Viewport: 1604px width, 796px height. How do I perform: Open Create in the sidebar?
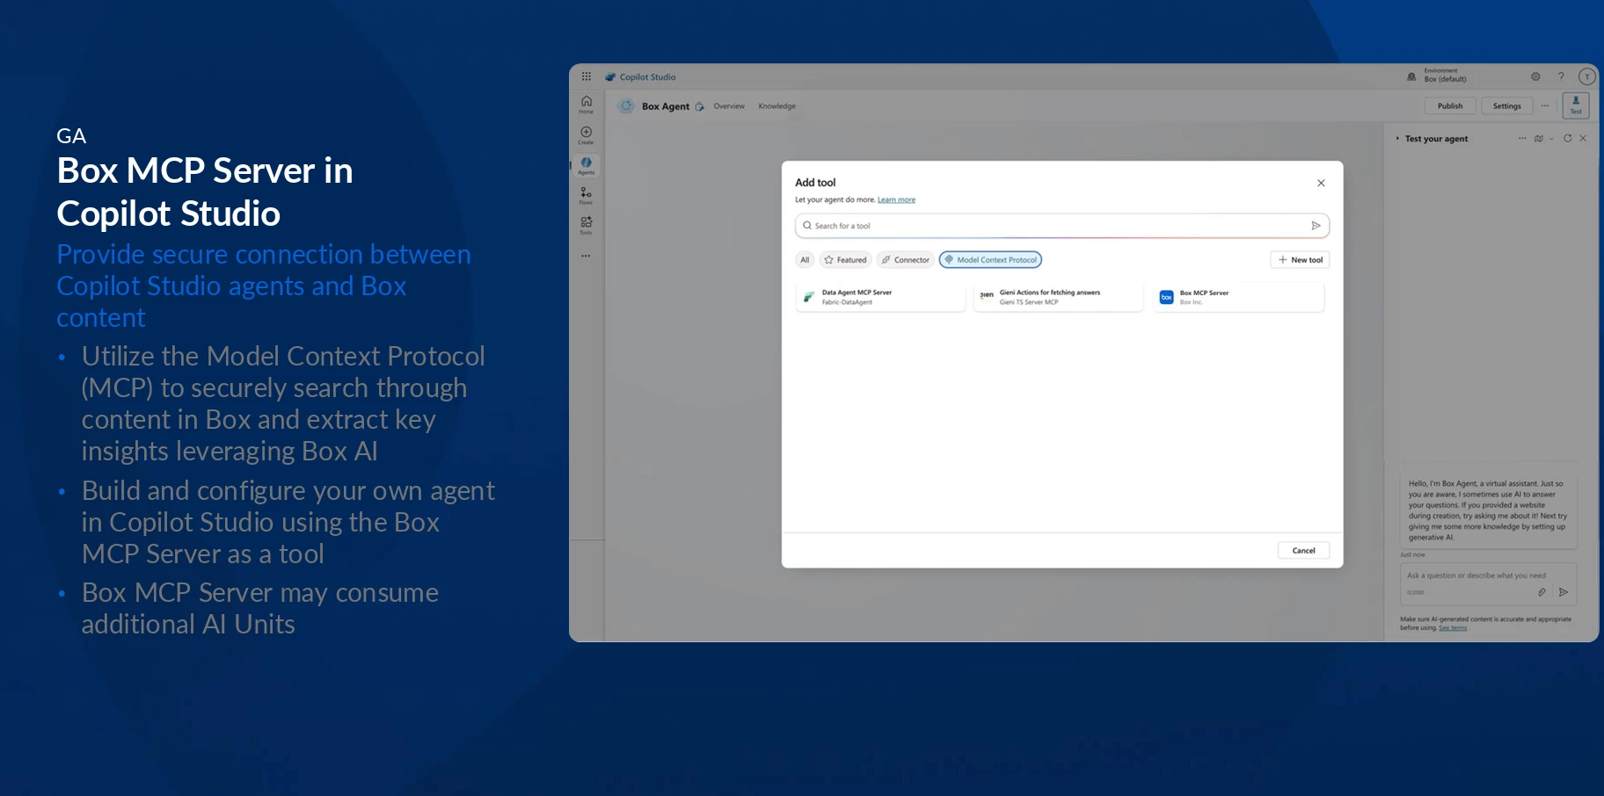click(587, 135)
